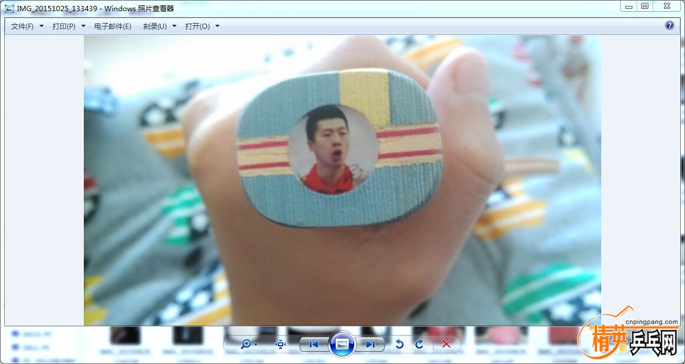Screen dimensions: 685x364
Task: Start the slideshow with the center button
Action: tap(342, 345)
